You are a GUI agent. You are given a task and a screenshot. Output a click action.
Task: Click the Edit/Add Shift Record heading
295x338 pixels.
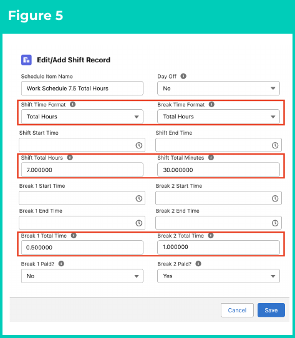point(74,60)
